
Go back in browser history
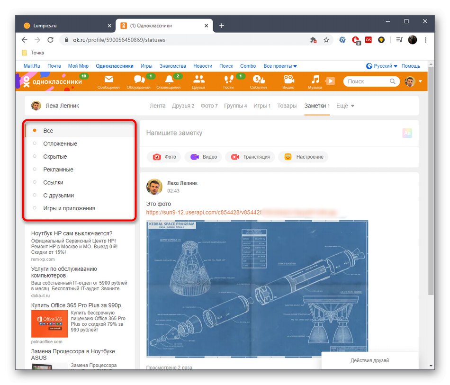pos(25,40)
